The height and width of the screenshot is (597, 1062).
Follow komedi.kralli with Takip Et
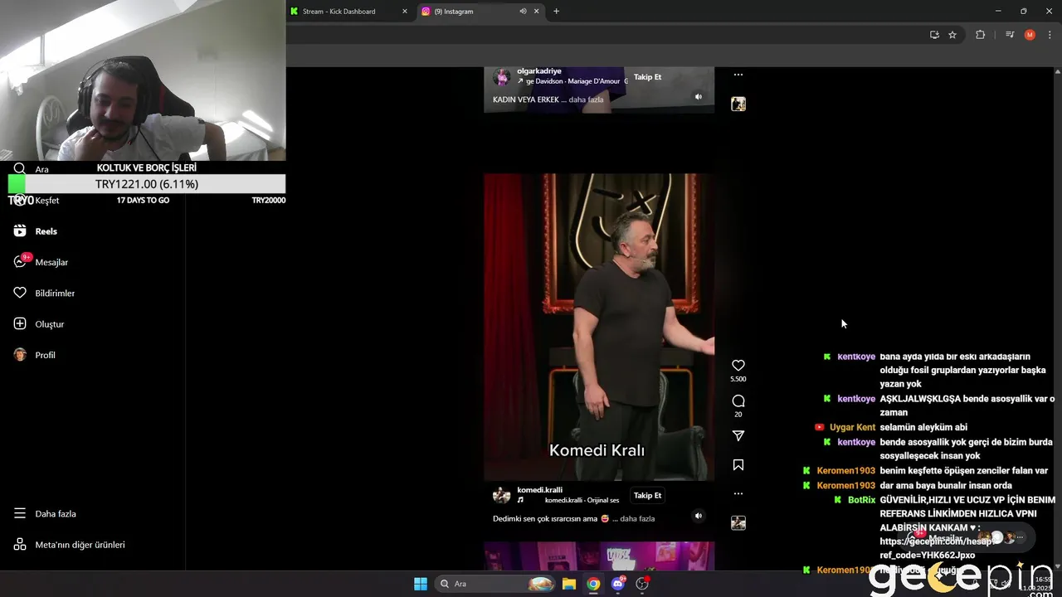point(647,496)
